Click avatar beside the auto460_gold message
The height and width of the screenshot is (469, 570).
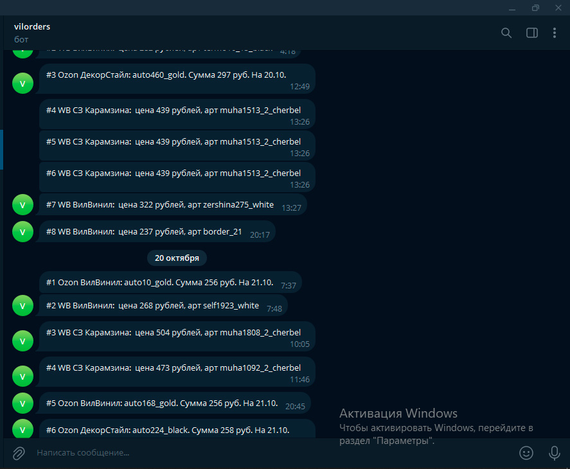23,83
